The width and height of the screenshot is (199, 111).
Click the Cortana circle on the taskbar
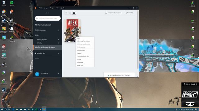pyautogui.click(x=6, y=109)
